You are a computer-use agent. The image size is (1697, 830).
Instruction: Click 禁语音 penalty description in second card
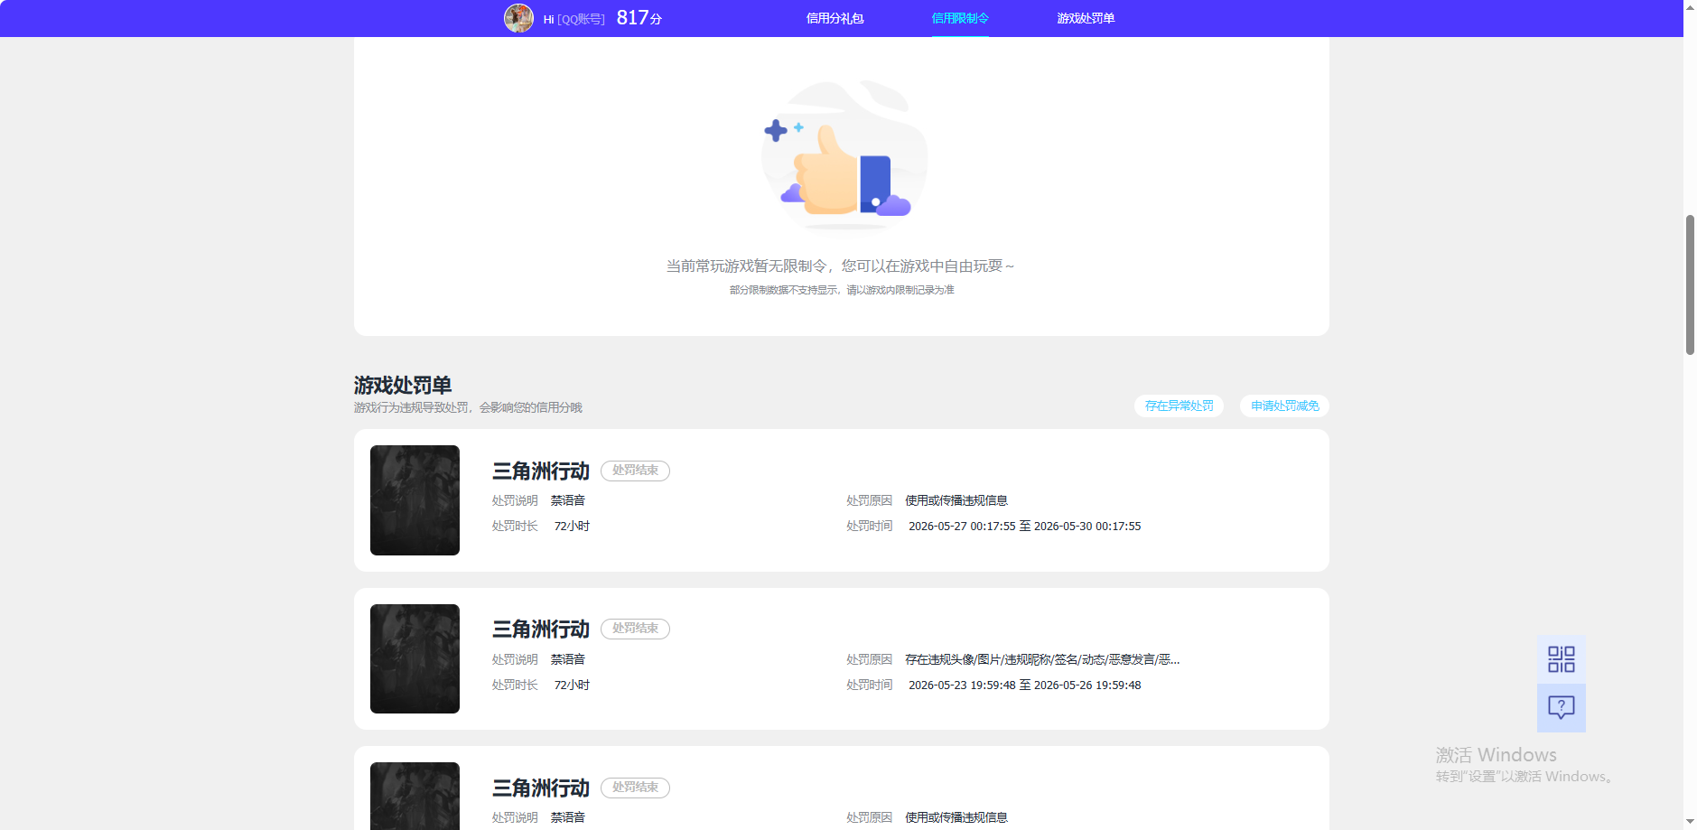[568, 660]
